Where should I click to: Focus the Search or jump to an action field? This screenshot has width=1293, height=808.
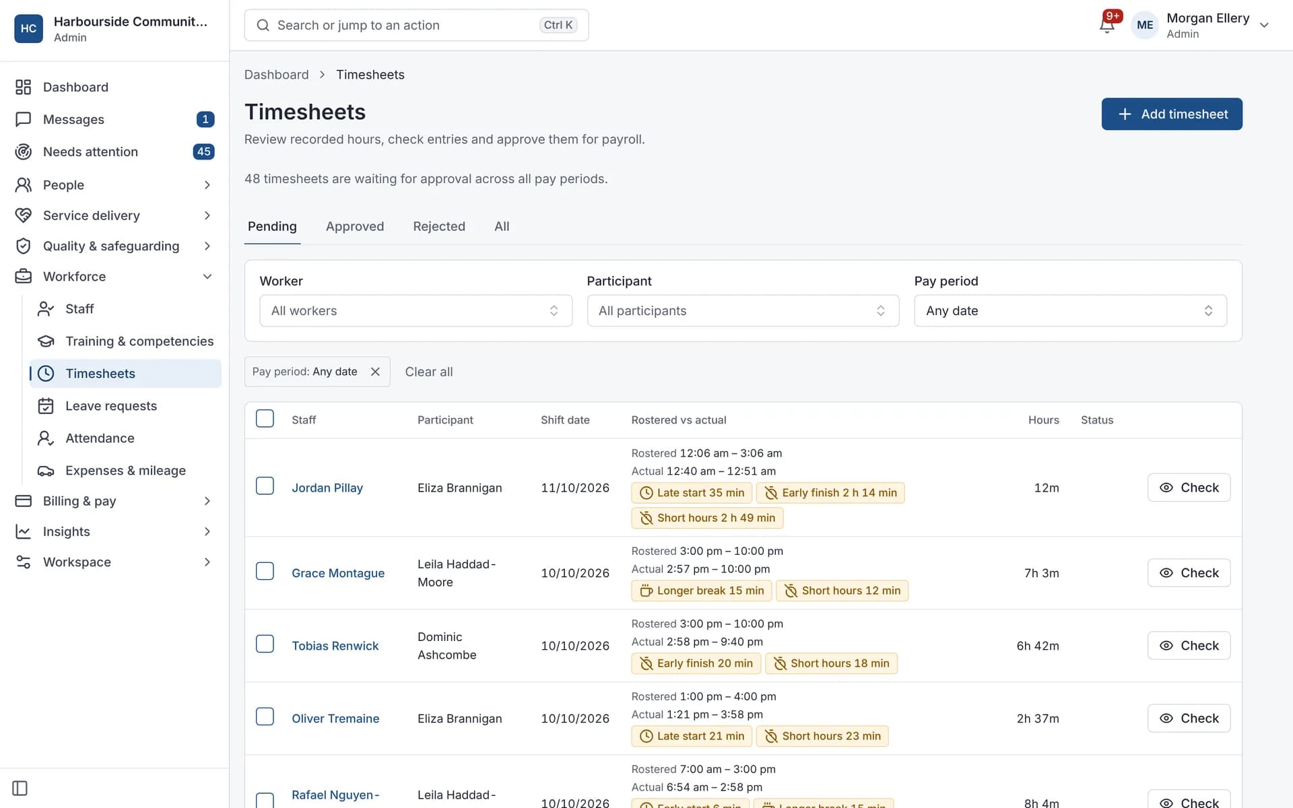click(x=416, y=25)
